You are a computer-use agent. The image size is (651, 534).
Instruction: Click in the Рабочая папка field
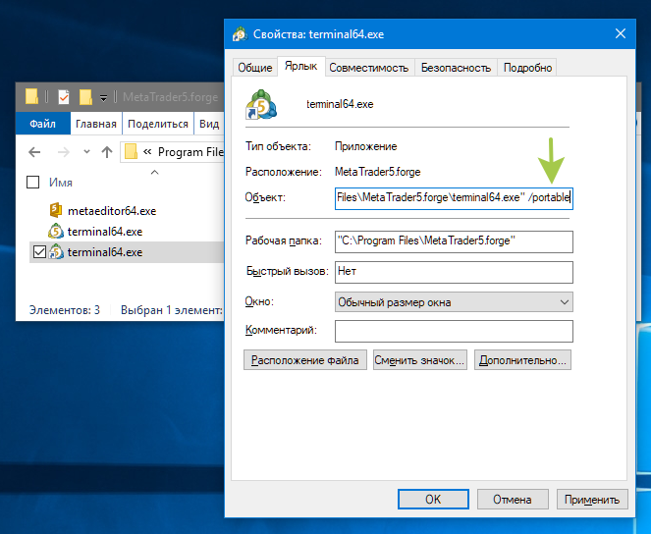tap(454, 241)
